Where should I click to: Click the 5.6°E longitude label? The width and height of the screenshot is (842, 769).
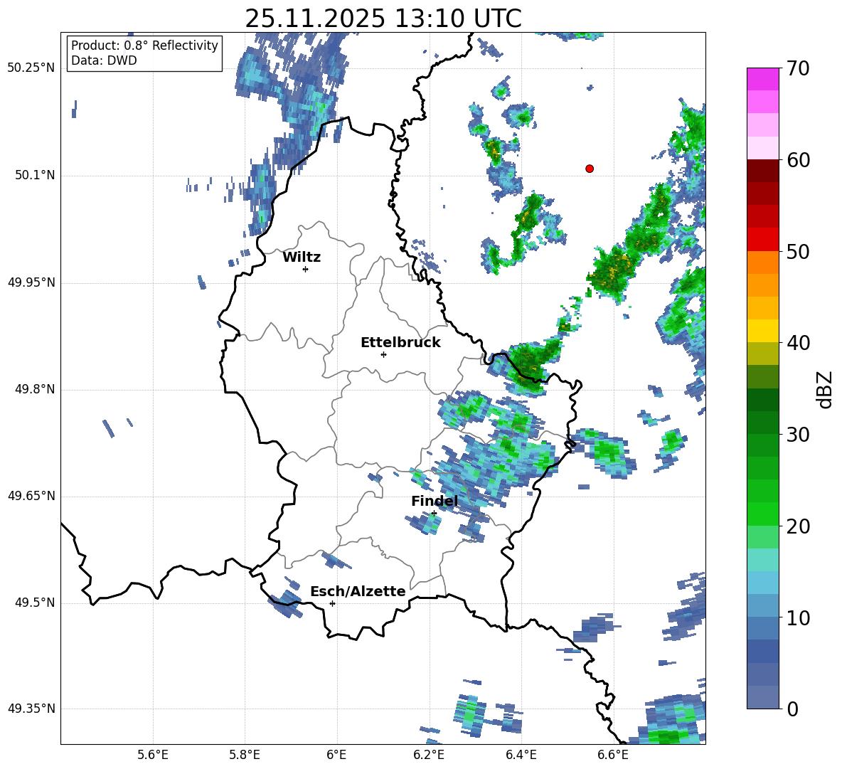tap(153, 755)
